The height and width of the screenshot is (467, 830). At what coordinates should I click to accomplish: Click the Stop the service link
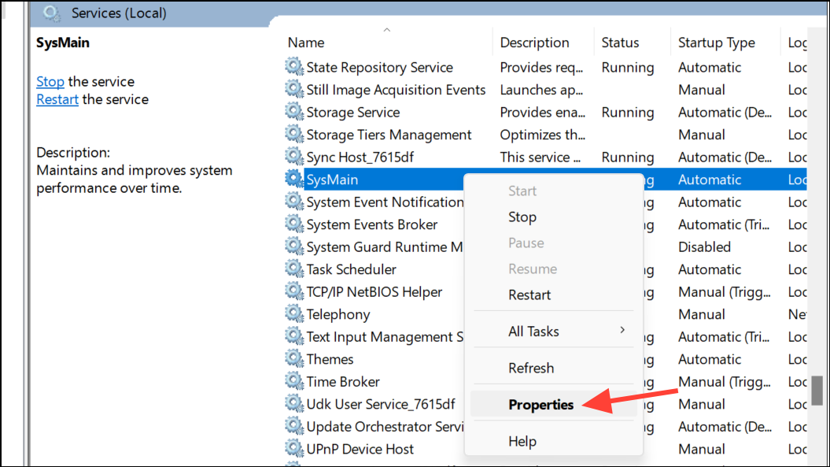50,82
